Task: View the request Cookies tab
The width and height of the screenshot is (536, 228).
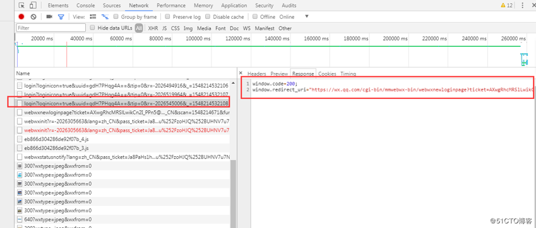Action: [327, 74]
